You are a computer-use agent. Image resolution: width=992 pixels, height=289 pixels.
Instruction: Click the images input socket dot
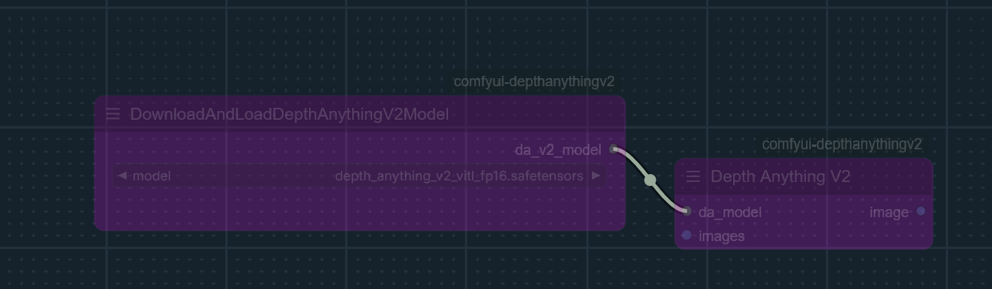point(687,236)
